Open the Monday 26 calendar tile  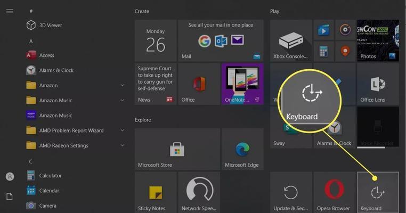pyautogui.click(x=156, y=40)
